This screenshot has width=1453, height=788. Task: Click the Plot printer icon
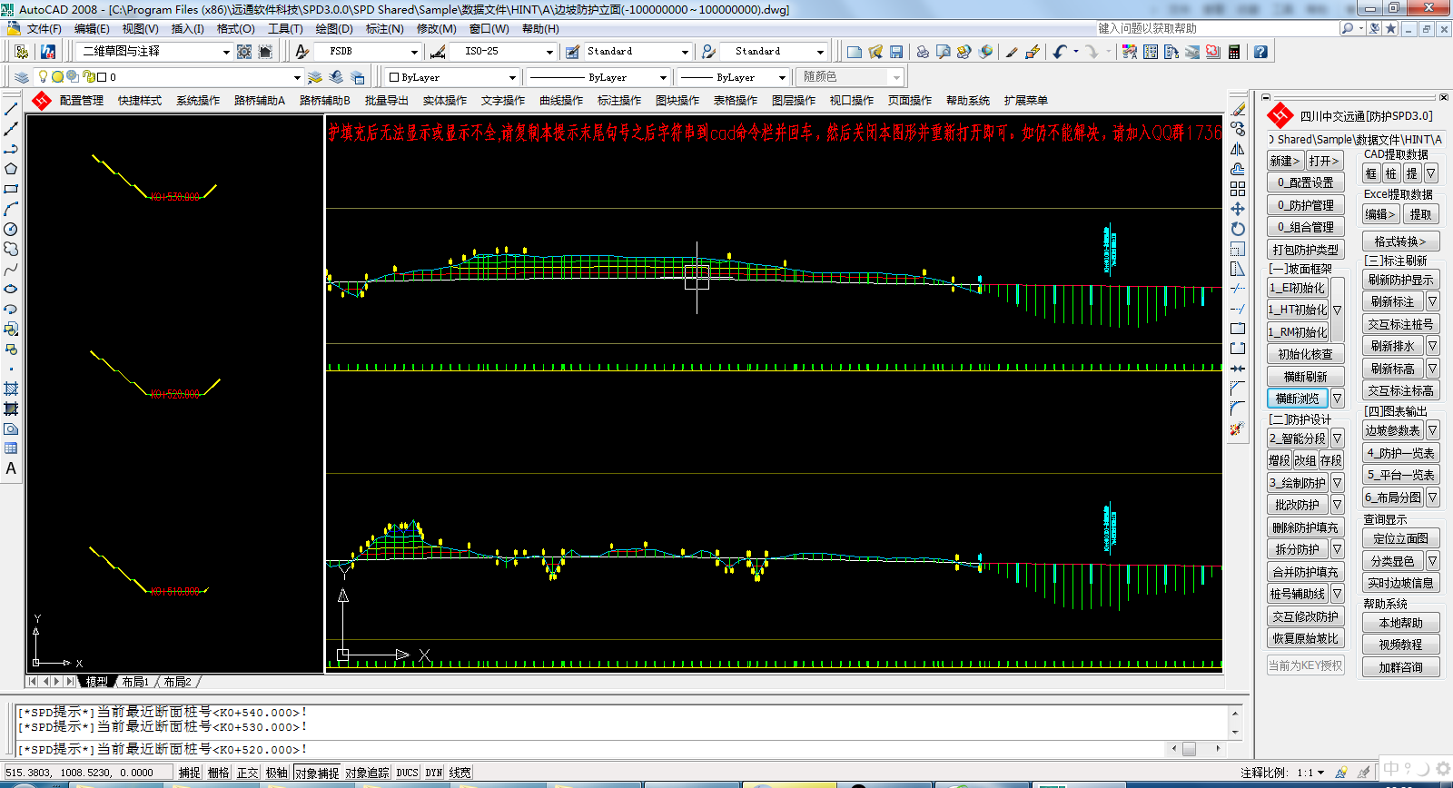923,52
